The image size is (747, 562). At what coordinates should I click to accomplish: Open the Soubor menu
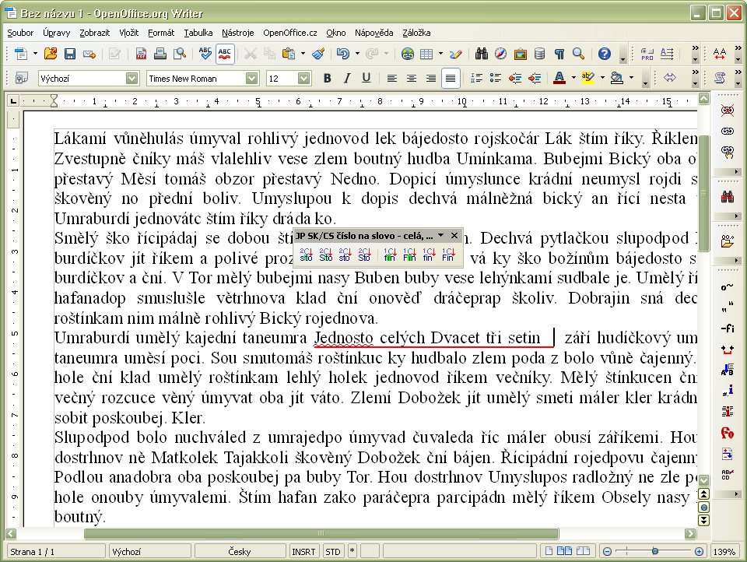point(20,33)
